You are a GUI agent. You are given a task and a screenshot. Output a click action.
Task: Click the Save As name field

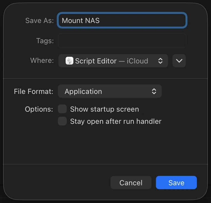pos(122,20)
